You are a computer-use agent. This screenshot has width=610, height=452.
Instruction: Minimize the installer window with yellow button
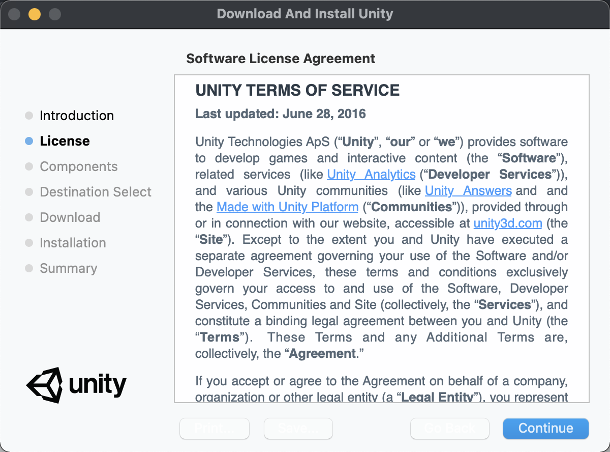(34, 14)
